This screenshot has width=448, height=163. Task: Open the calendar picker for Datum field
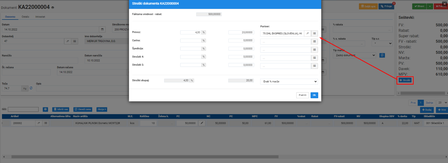tap(102, 30)
